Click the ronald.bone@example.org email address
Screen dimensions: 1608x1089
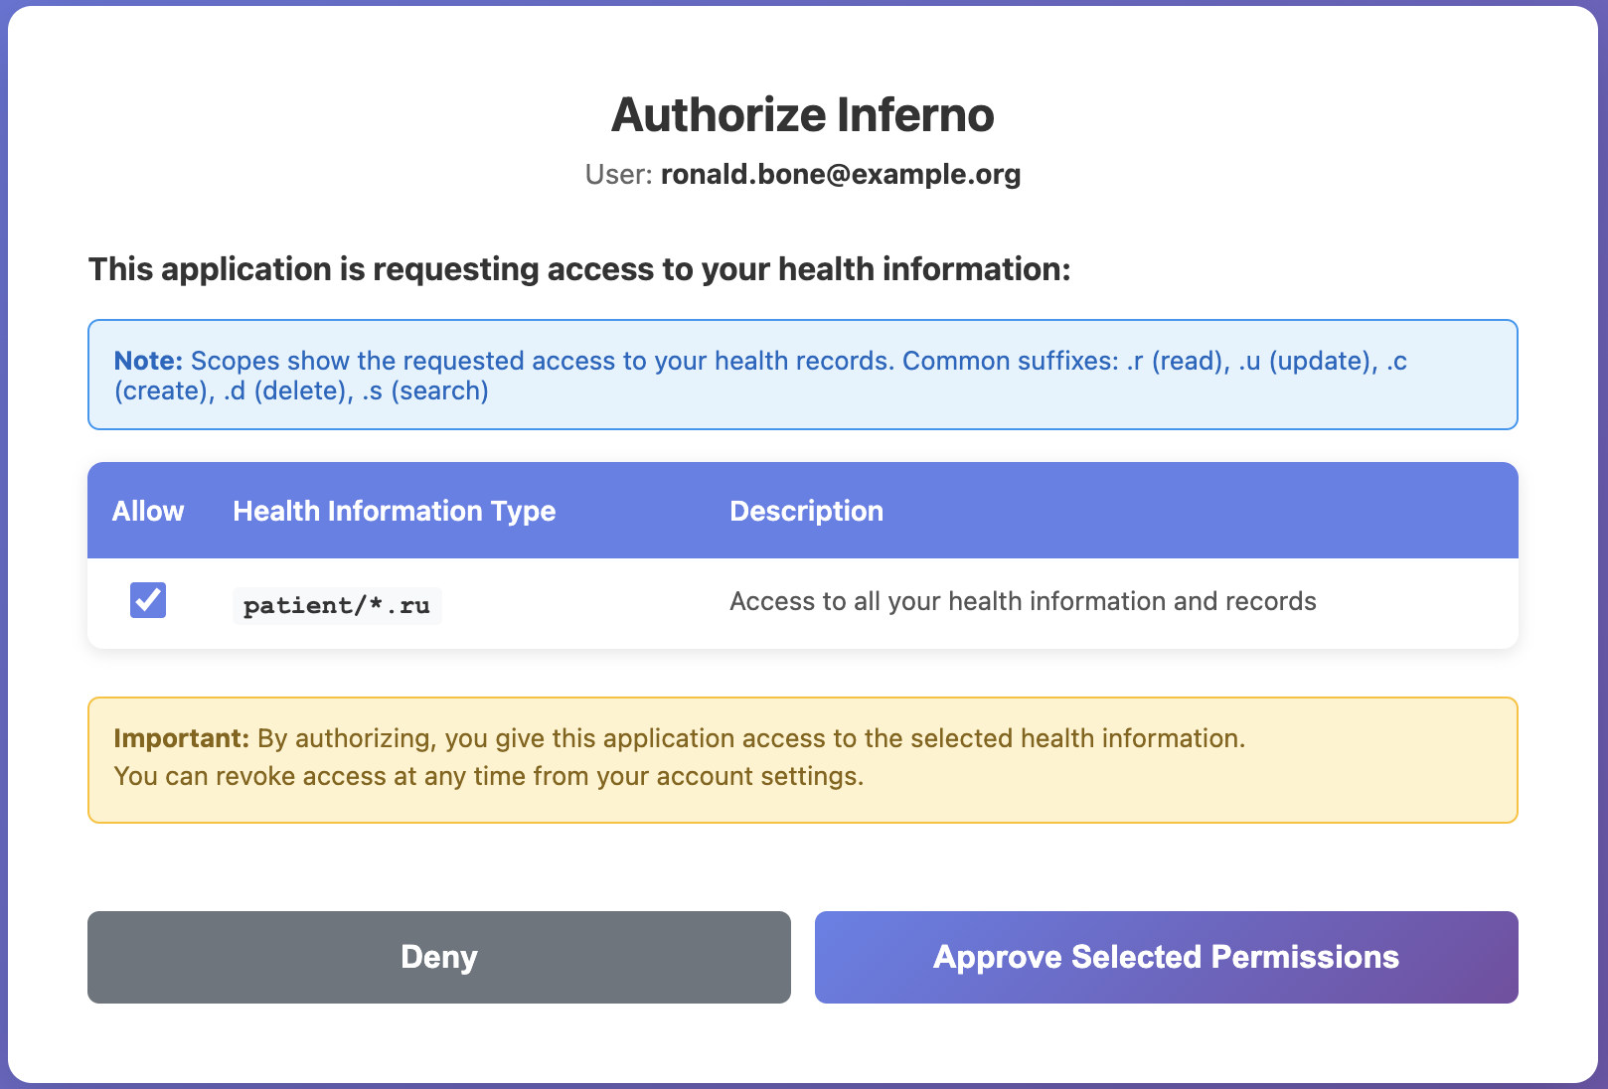click(x=840, y=174)
